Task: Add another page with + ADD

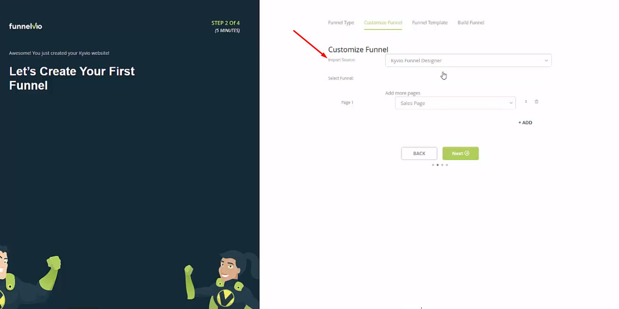Action: click(x=525, y=123)
